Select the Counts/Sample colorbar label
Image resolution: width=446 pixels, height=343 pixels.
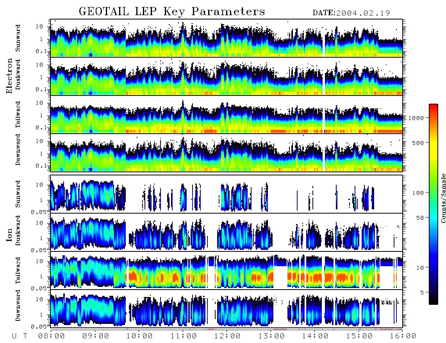coord(443,198)
